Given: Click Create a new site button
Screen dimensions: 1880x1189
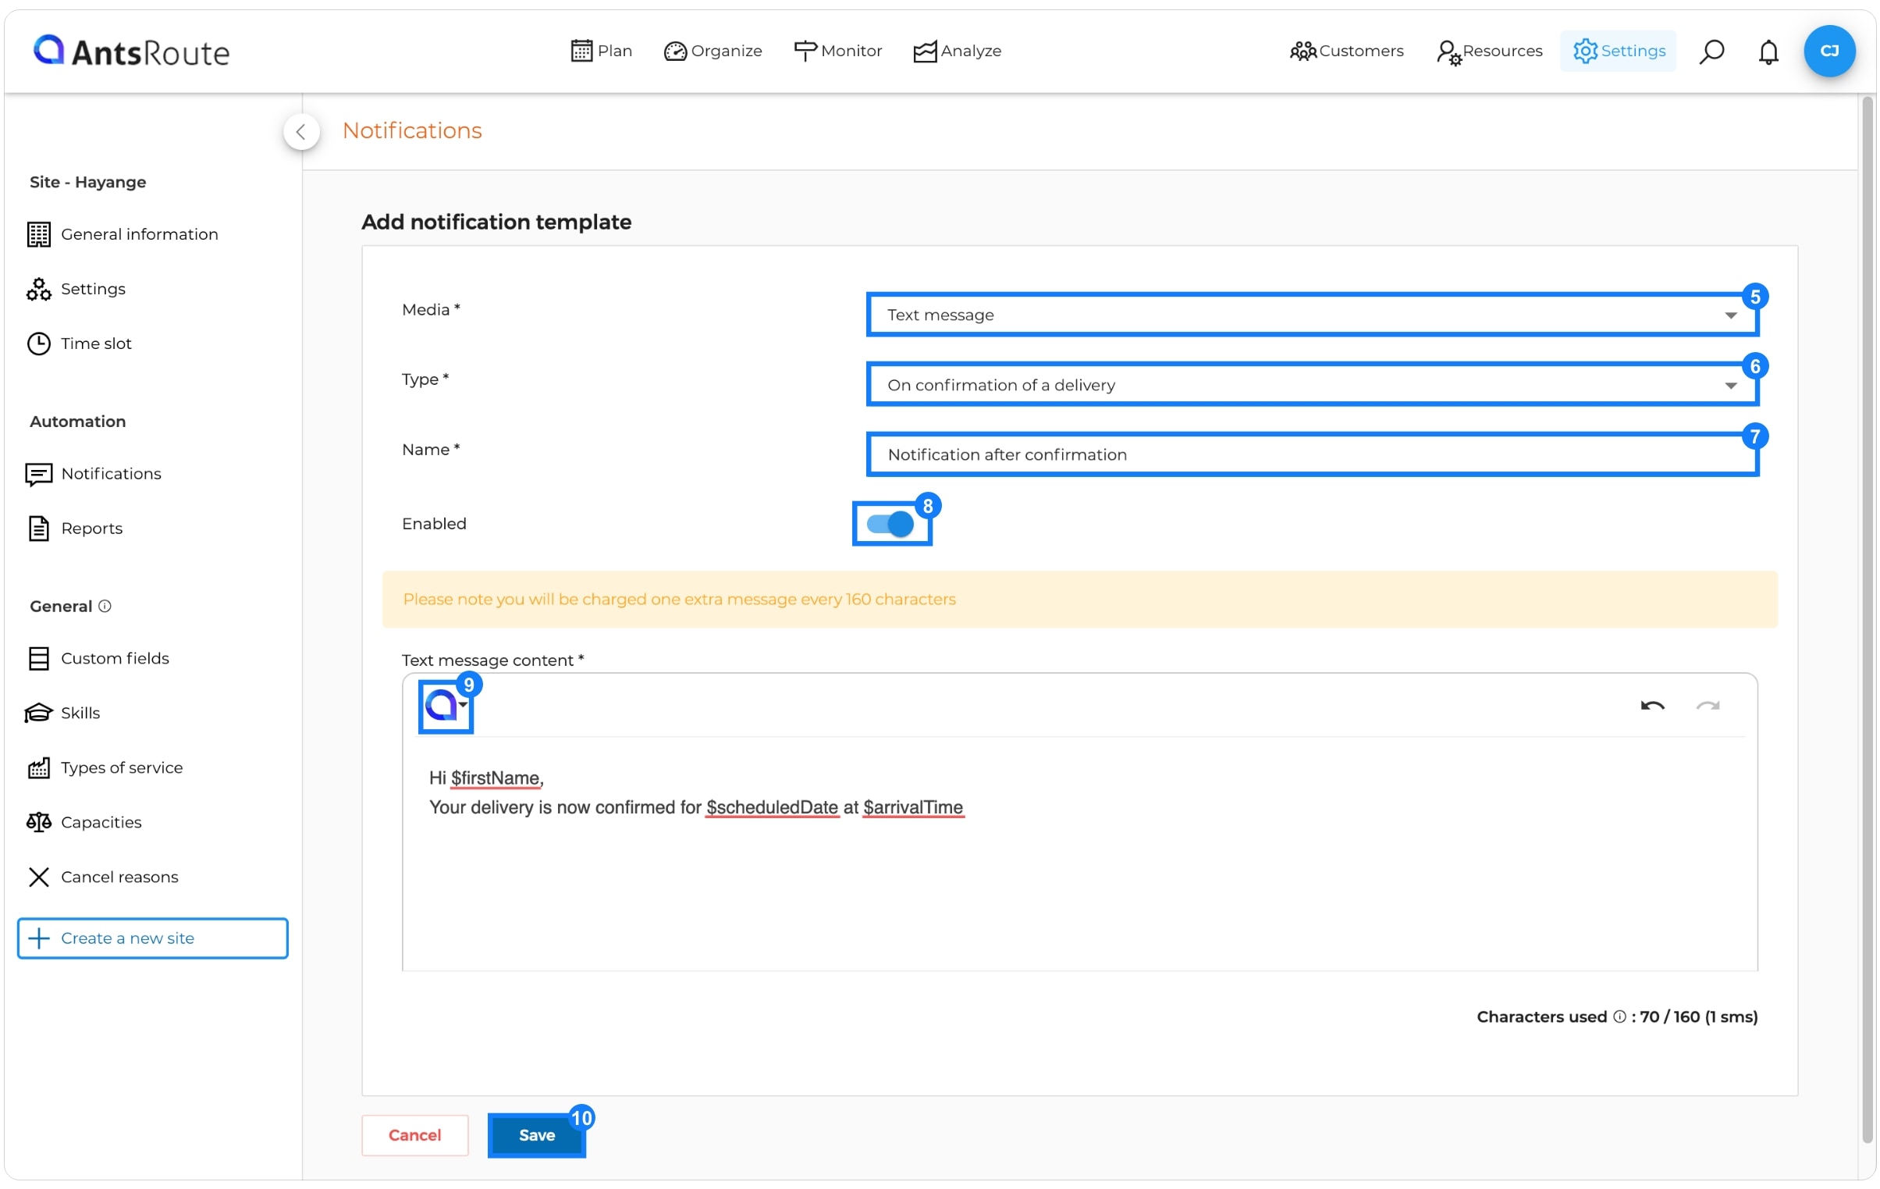Looking at the screenshot, I should coord(153,938).
